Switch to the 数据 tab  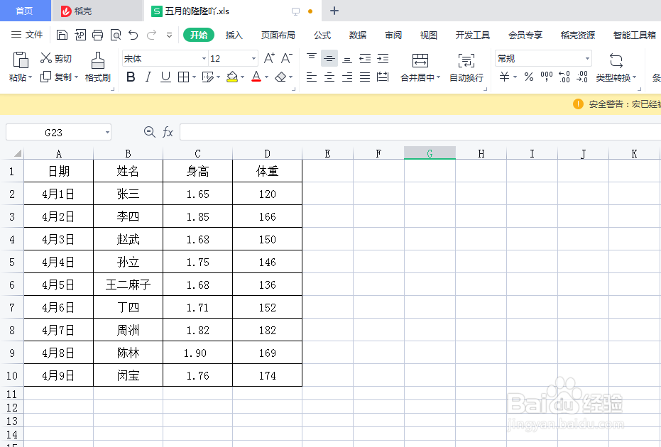tap(358, 35)
